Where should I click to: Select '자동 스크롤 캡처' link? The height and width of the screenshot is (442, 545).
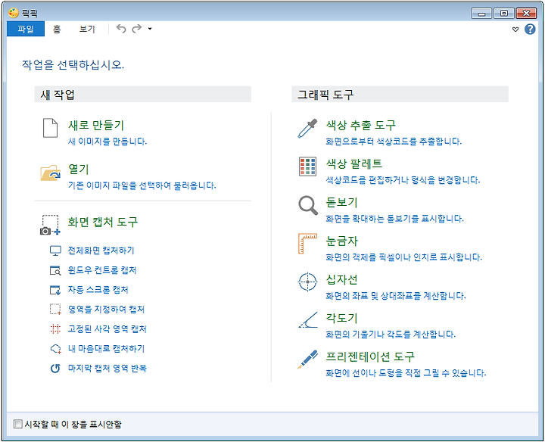tap(98, 290)
